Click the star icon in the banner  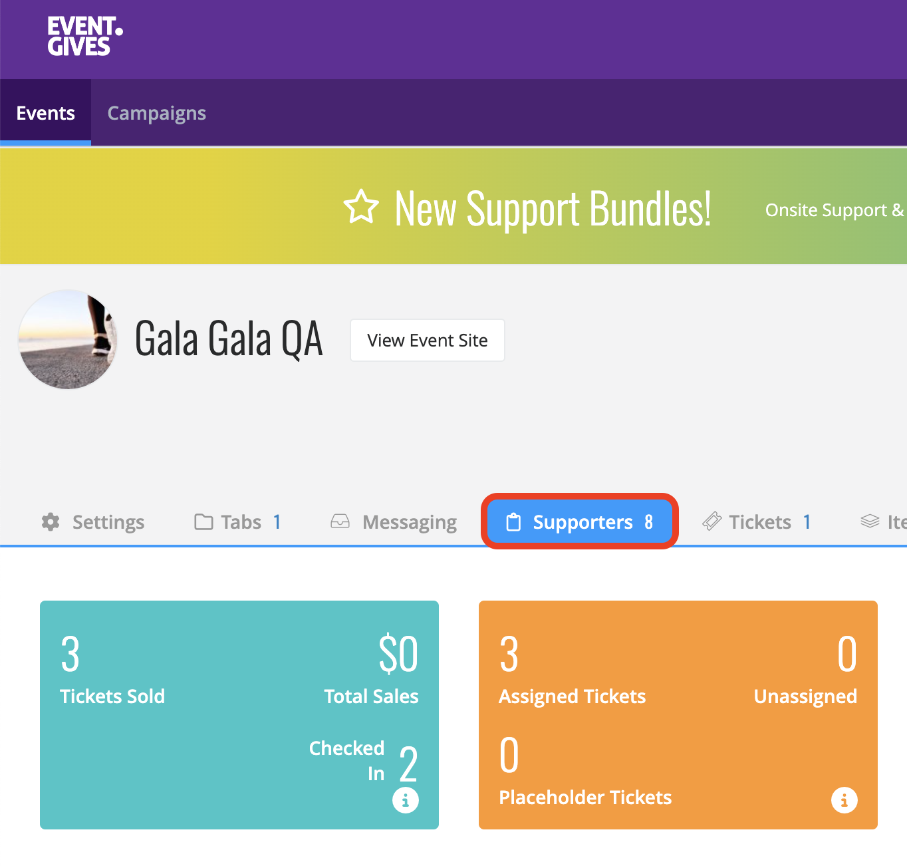point(361,207)
